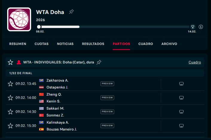
Task: Click the trophy icon at timeline end
Action: pos(193,27)
